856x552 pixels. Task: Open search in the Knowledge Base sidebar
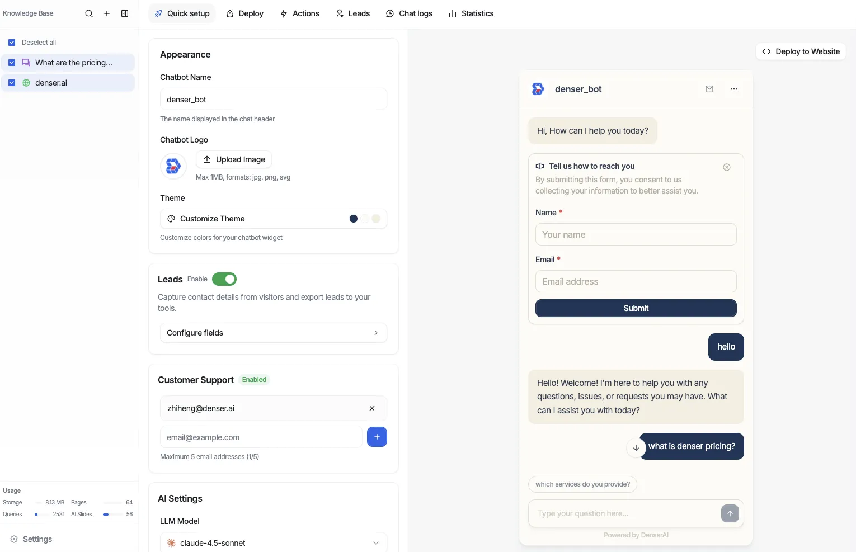[x=88, y=13]
